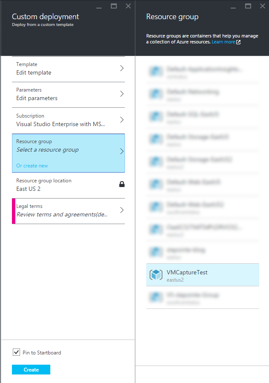
Task: Open the Subscription selector chevron
Action: (x=121, y=120)
